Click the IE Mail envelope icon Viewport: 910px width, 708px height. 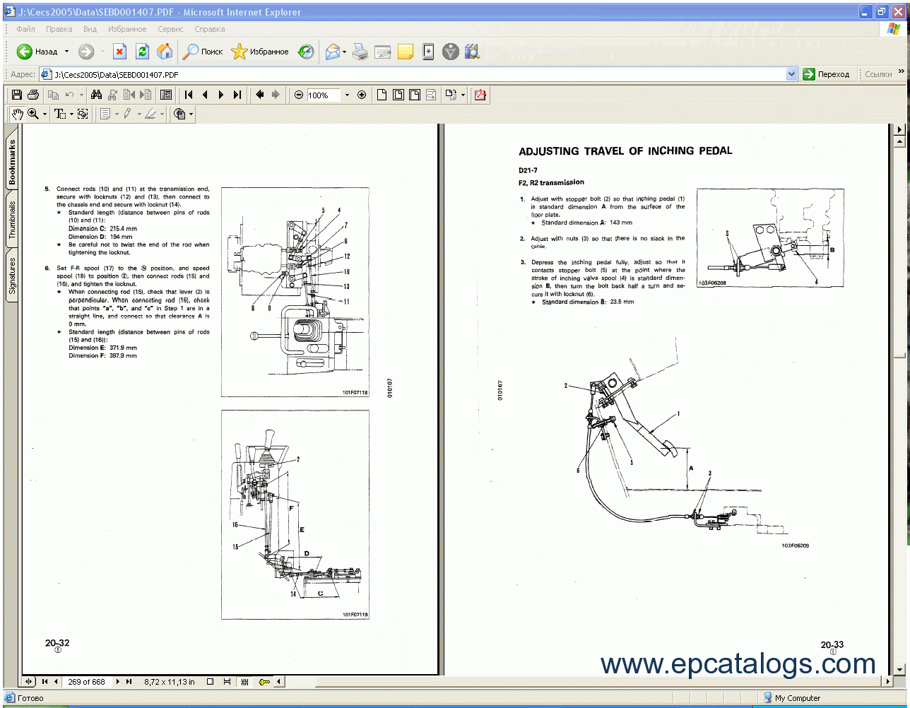click(332, 52)
